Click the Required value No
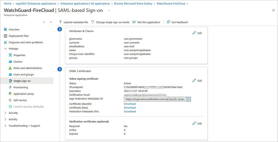This screenshot has width=278, height=142. pyautogui.click(x=125, y=126)
